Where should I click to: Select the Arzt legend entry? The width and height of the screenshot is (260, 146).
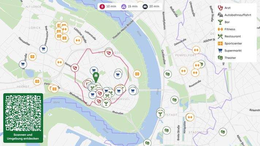pos(224,8)
